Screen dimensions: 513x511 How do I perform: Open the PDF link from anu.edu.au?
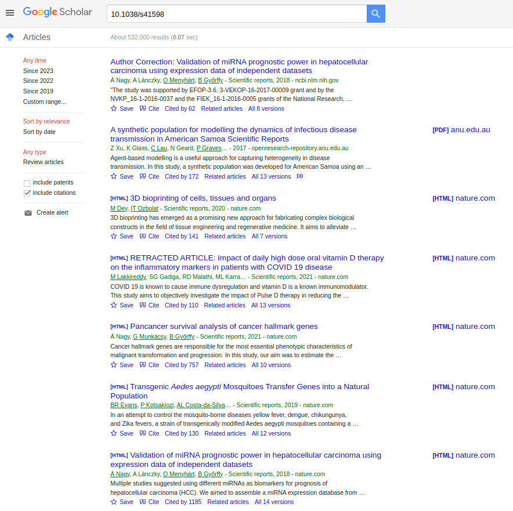pos(461,130)
